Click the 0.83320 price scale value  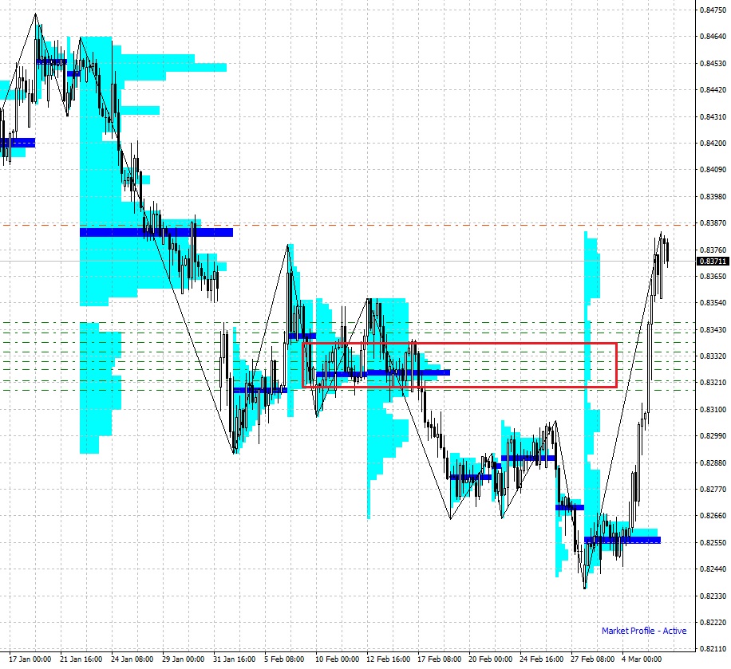713,356
